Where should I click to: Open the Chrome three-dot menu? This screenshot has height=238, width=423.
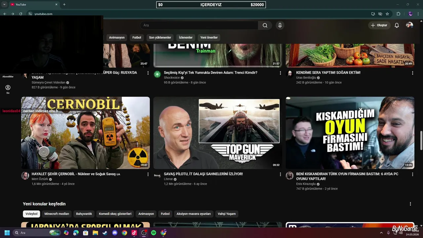coord(419,14)
